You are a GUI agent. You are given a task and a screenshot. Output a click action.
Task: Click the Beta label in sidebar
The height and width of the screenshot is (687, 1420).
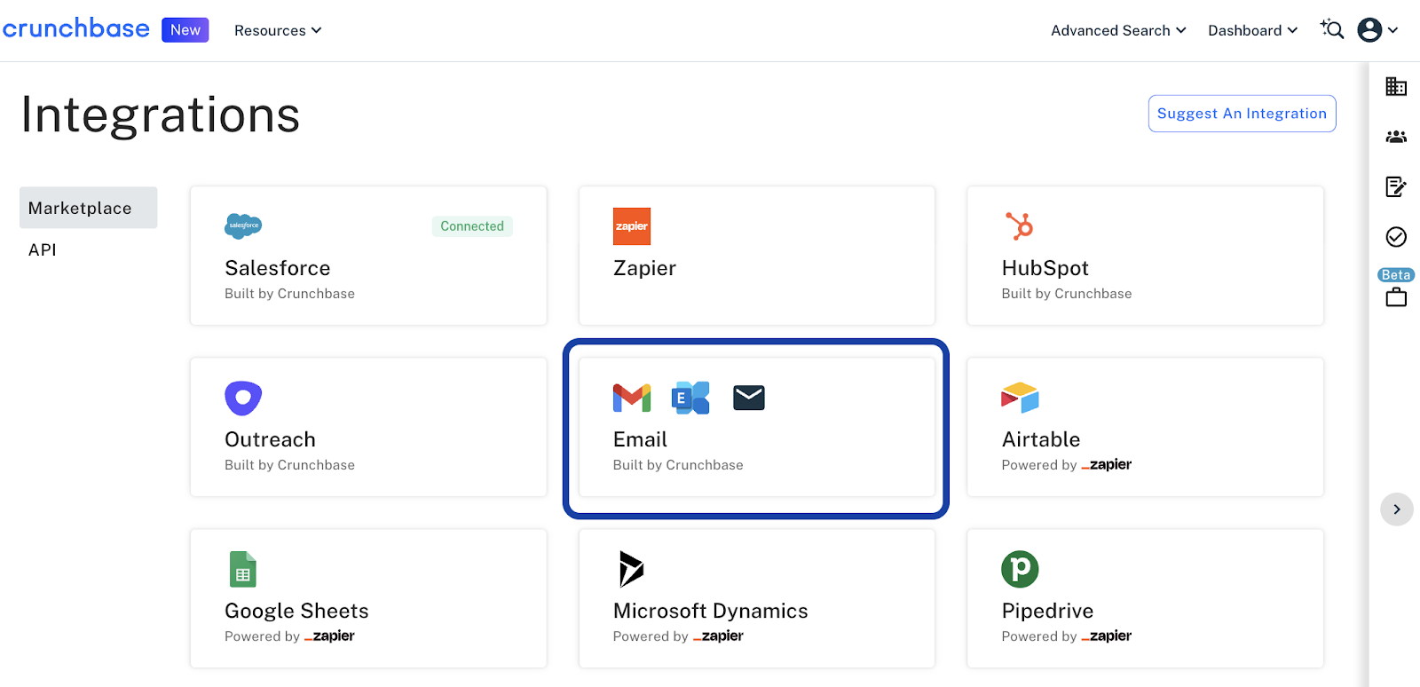click(x=1396, y=275)
